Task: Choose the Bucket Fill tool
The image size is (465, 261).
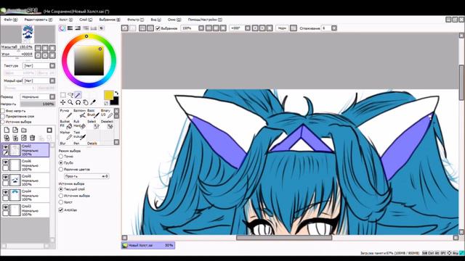Action: (66, 124)
